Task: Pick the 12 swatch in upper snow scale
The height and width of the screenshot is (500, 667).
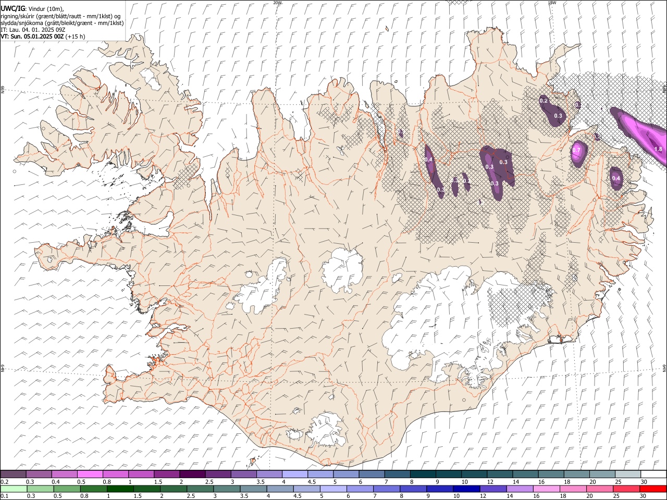Action: [500, 474]
